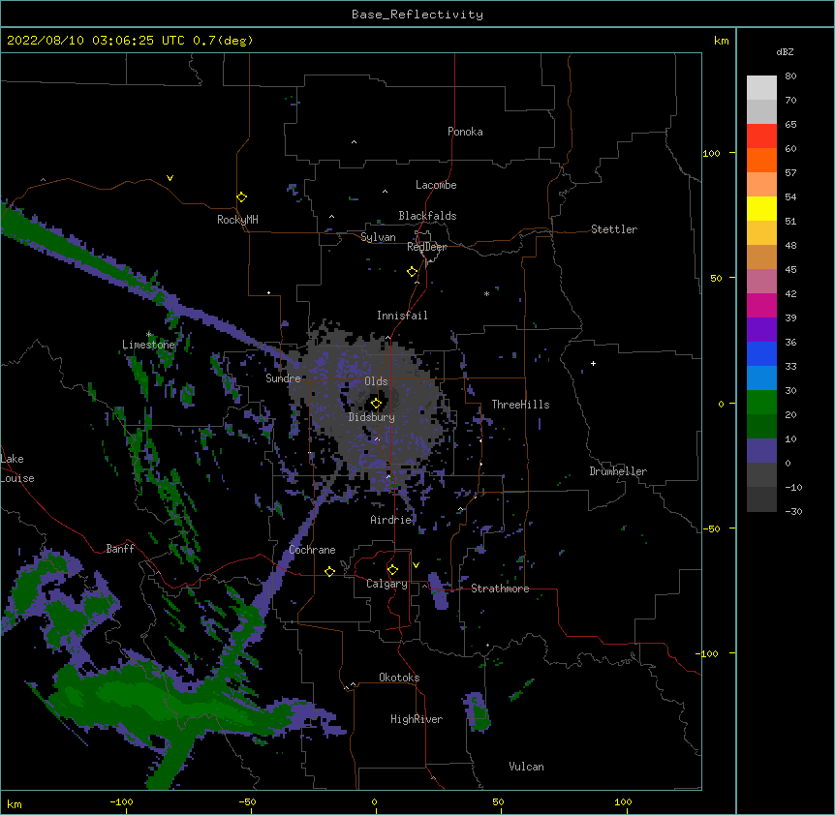
Task: Click the magenta 39-42 dBZ legend swatch
Action: pos(761,306)
